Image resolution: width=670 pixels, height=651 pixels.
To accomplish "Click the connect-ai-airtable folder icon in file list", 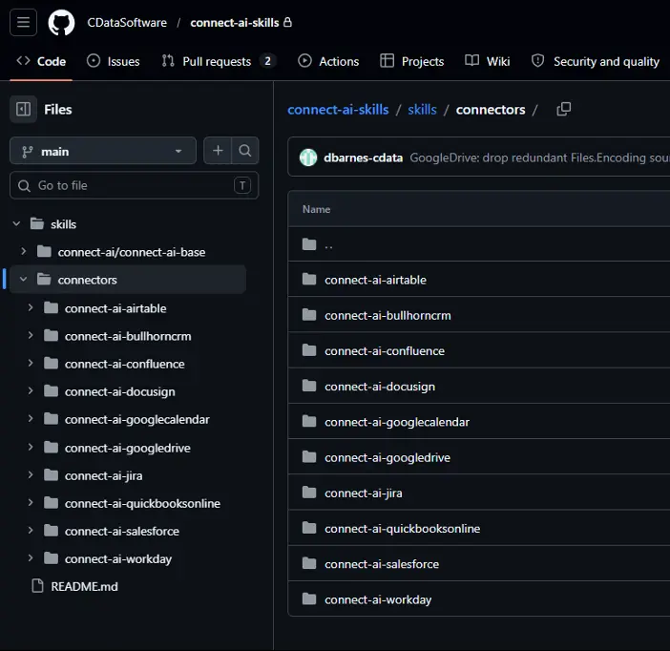I will pos(309,280).
